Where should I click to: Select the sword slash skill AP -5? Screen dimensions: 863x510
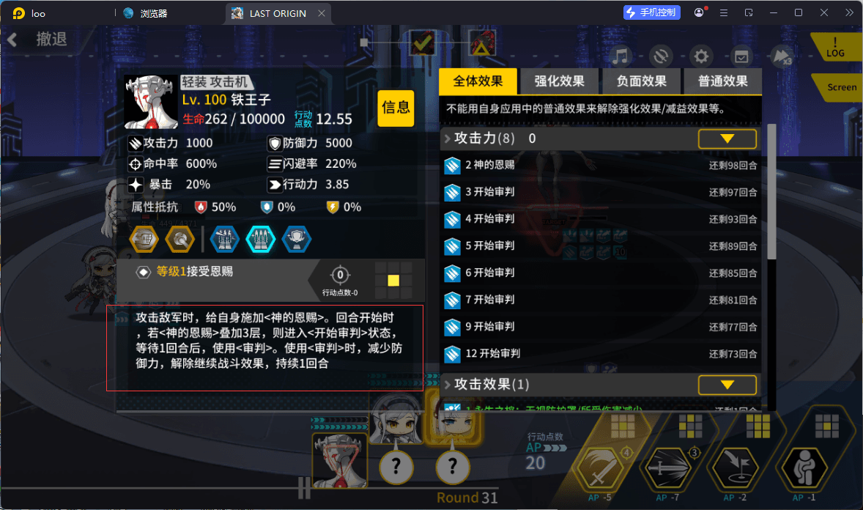(600, 469)
